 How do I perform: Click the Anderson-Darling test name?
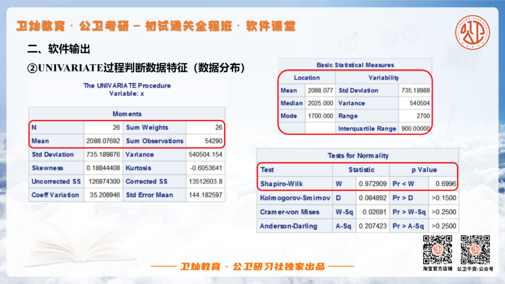coord(288,226)
